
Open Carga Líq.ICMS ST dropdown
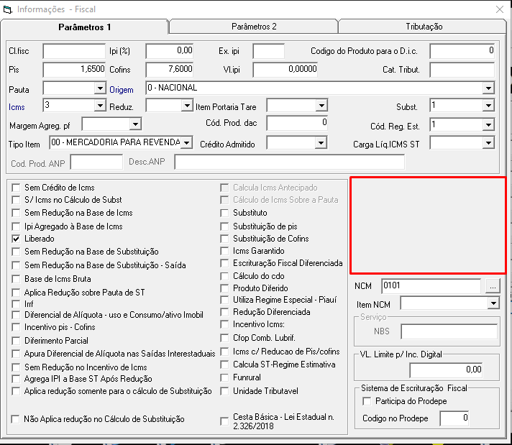click(x=488, y=142)
